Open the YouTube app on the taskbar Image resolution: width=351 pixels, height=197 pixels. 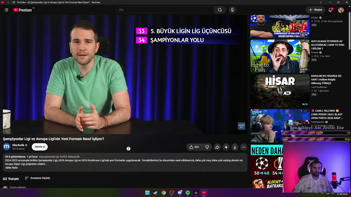pyautogui.click(x=204, y=193)
